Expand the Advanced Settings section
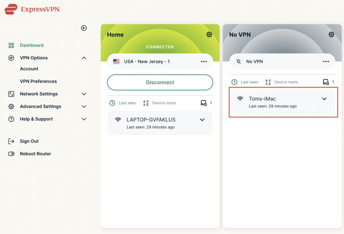 coord(84,107)
